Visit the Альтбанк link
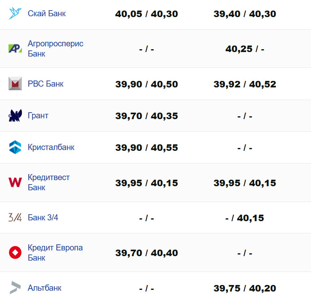Image resolution: width=311 pixels, height=298 pixels. [x=45, y=288]
